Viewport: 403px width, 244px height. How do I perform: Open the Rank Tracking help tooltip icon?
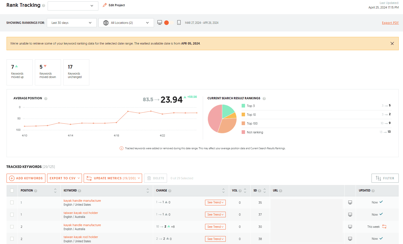click(x=43, y=6)
